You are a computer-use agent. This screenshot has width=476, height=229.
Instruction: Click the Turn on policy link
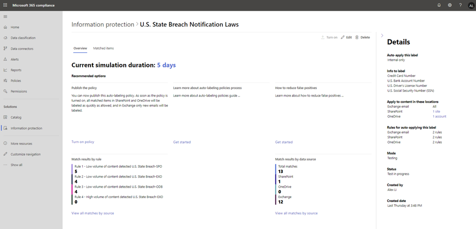82,142
